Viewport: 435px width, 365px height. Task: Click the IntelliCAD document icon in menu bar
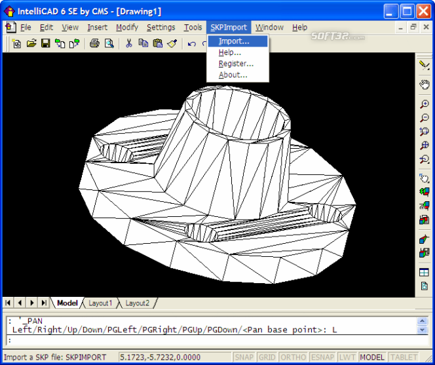[x=10, y=28]
